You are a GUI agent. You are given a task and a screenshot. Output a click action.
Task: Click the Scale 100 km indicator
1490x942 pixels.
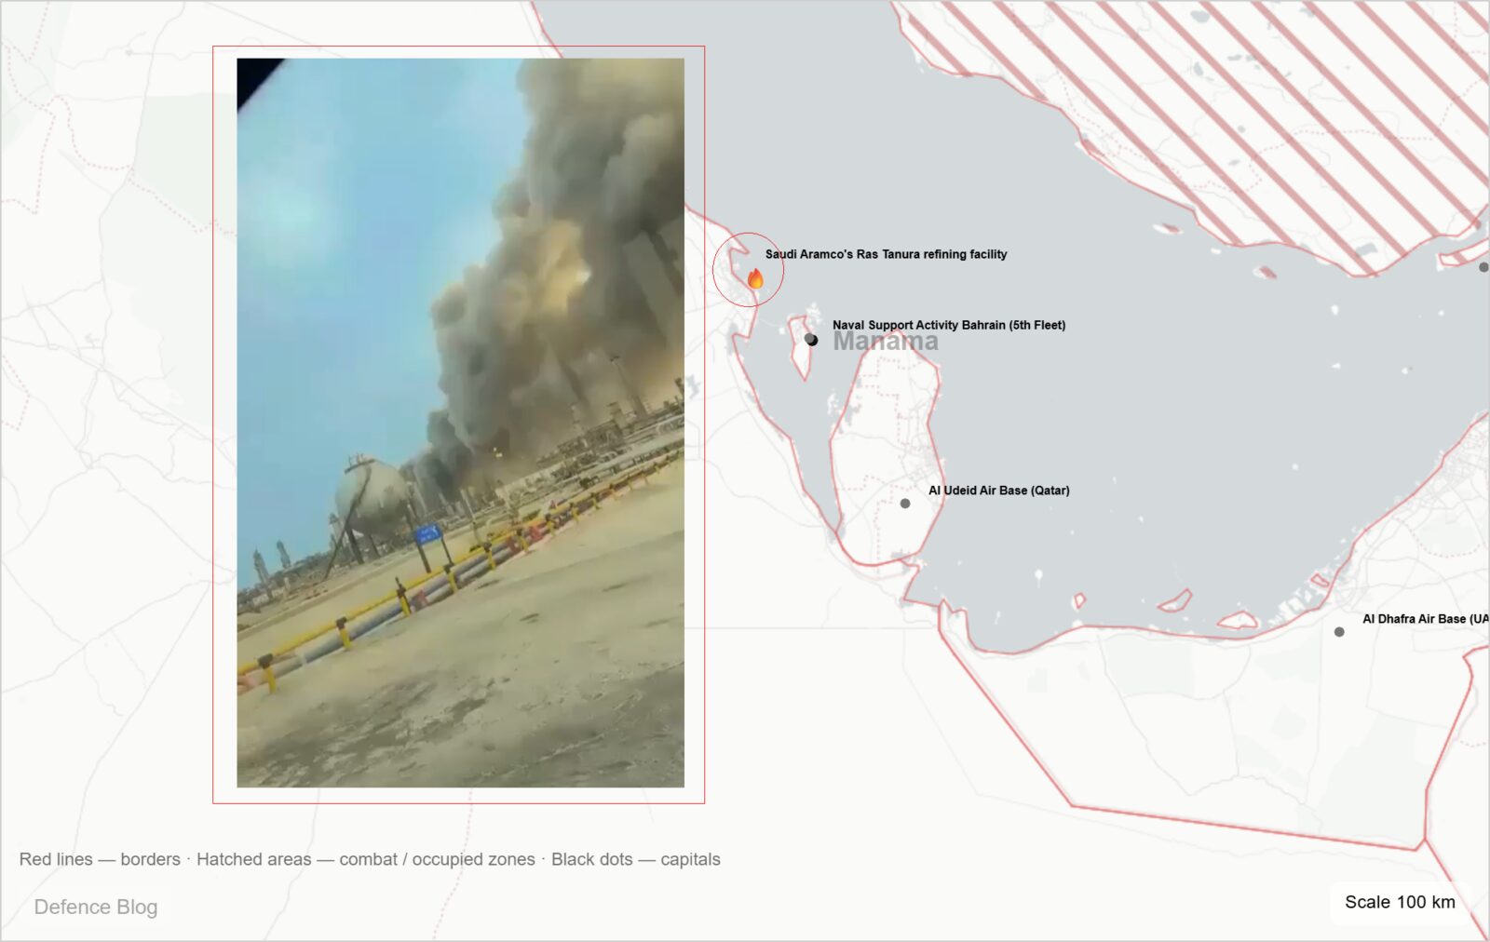(1400, 902)
